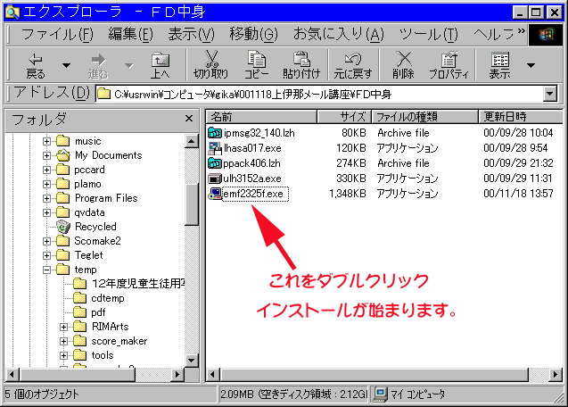
Task: Select the 12年度児童生徒用 folder
Action: click(138, 284)
